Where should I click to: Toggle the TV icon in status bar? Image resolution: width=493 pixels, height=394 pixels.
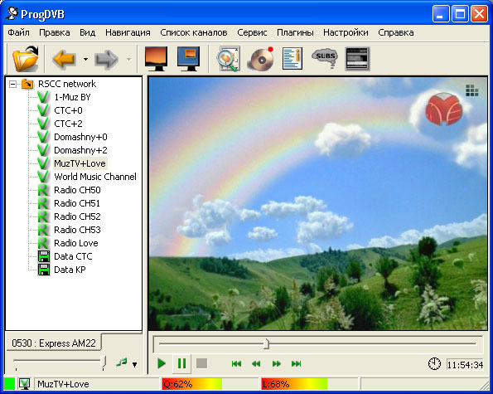[x=24, y=384]
